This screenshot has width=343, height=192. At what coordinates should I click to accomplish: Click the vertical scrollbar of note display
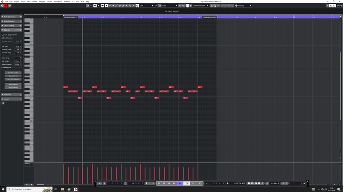point(340,86)
